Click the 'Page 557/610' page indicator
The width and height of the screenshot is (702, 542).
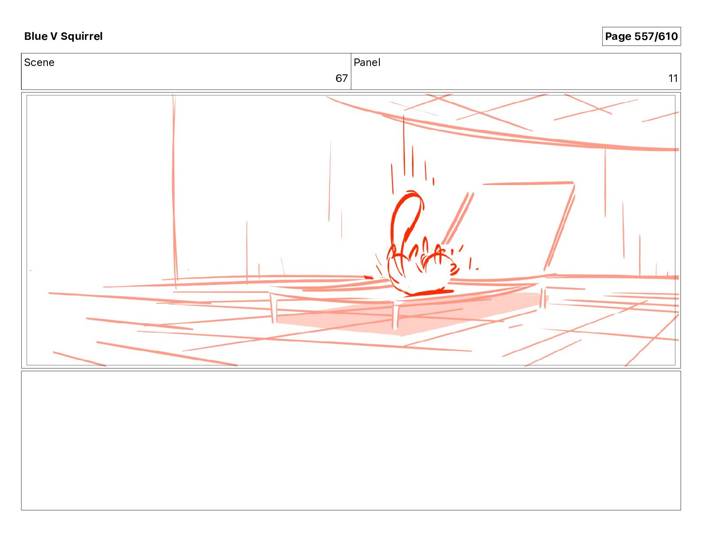[x=641, y=36]
